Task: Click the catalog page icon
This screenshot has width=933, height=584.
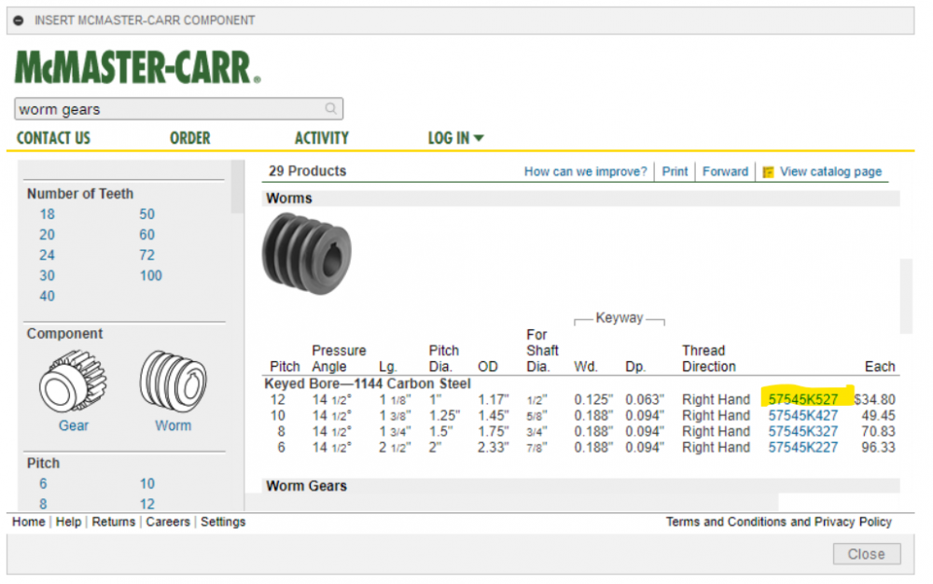Action: pos(768,172)
